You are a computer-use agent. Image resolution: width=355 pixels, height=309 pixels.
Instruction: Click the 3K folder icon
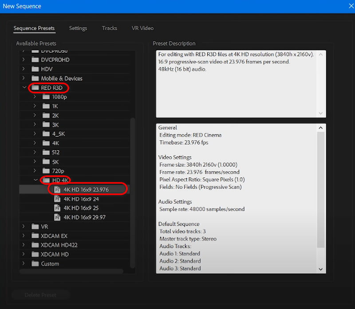[x=46, y=124]
